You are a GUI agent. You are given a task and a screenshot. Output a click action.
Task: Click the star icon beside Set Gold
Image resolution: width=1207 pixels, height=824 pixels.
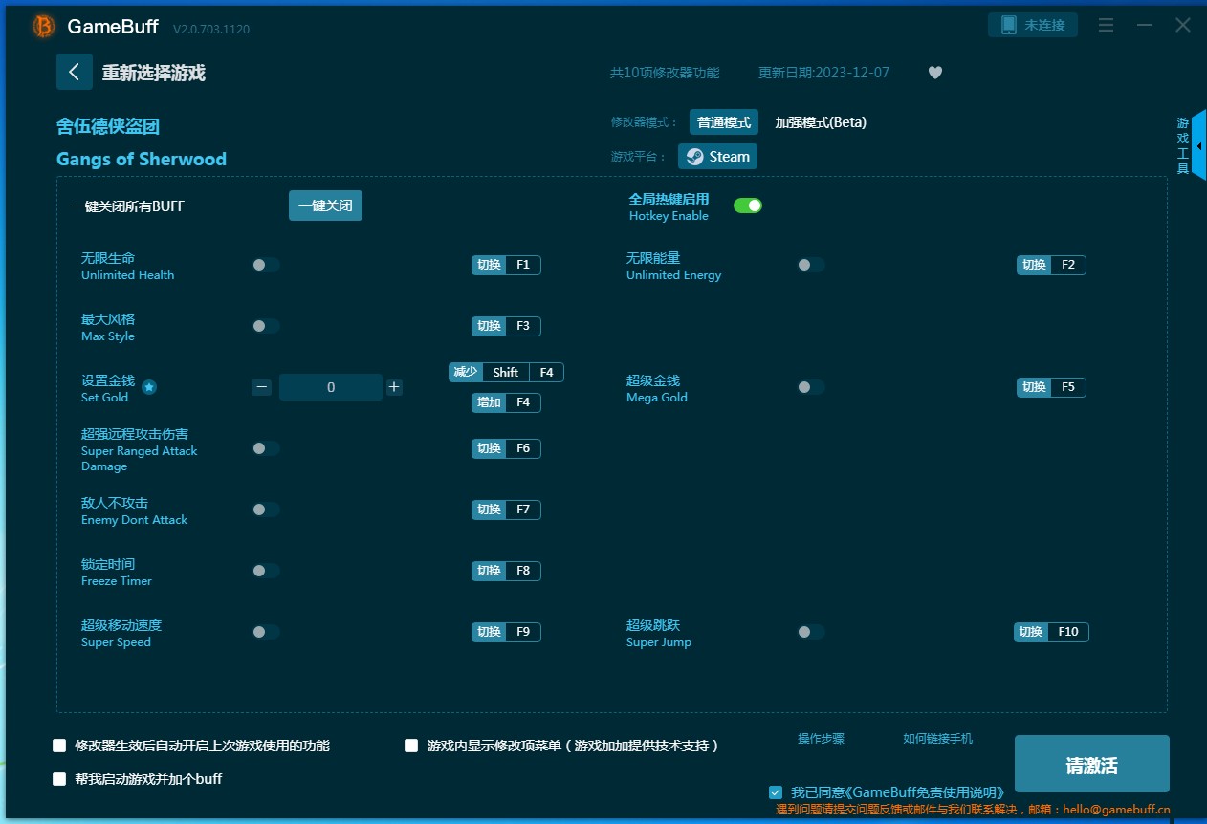[149, 387]
